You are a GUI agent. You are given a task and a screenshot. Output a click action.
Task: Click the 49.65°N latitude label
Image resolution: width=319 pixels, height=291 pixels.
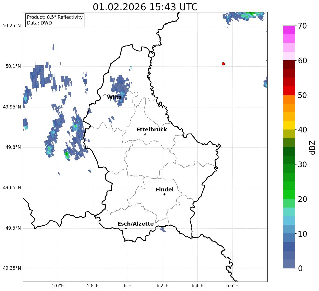(x=12, y=188)
